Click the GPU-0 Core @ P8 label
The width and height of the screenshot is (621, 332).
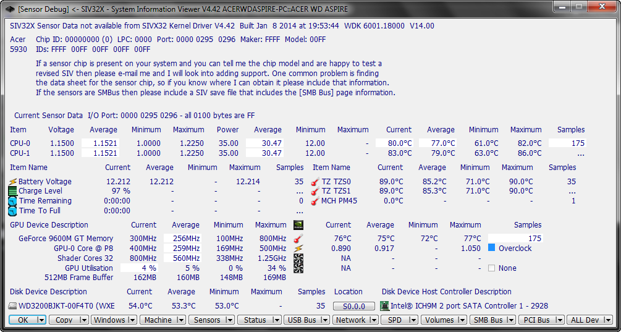tap(83, 249)
